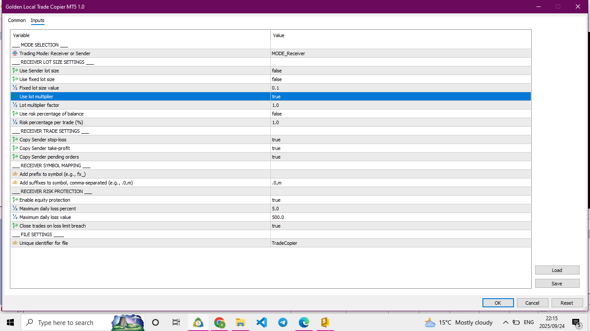Open Microsoft Edge from the taskbar
The image size is (590, 331).
tap(304, 322)
